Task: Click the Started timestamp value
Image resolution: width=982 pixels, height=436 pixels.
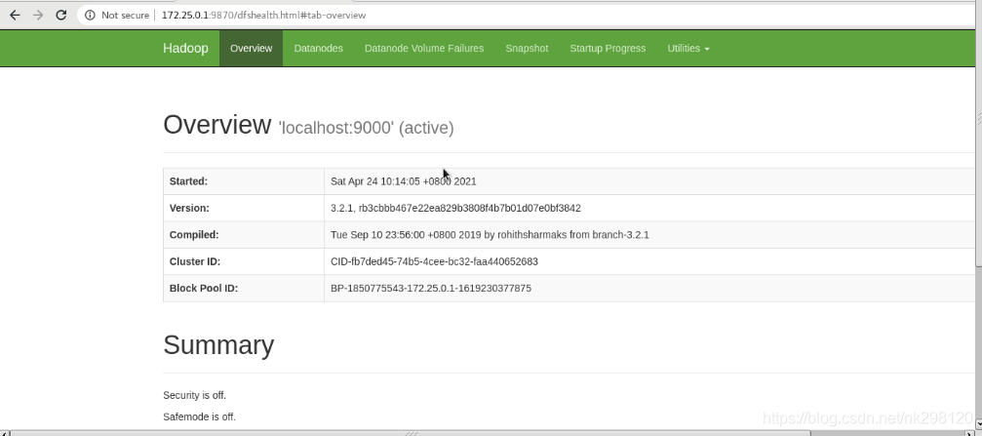Action: (404, 181)
